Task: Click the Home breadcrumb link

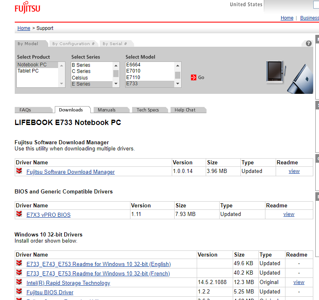Action: click(24, 28)
